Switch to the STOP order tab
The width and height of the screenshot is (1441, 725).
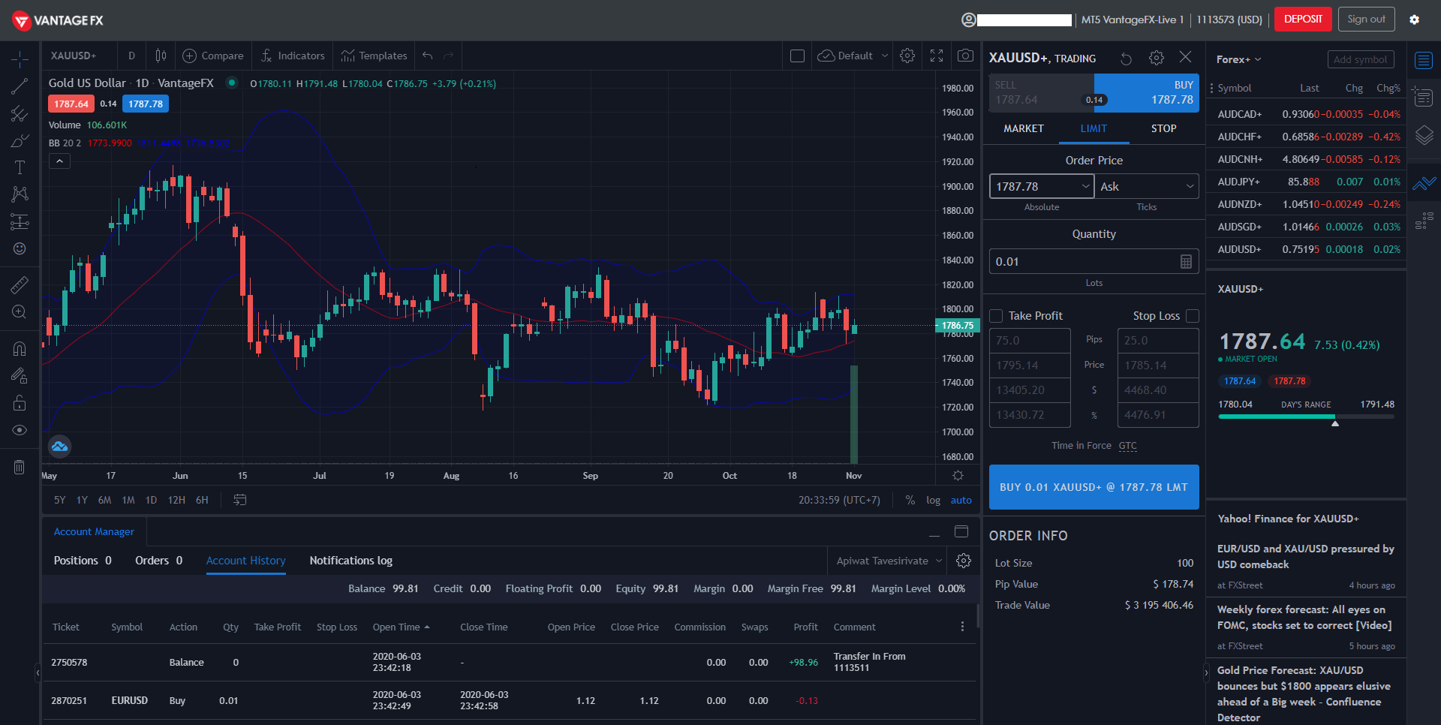[x=1164, y=129]
